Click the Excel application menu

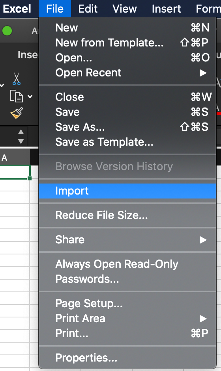tap(17, 9)
